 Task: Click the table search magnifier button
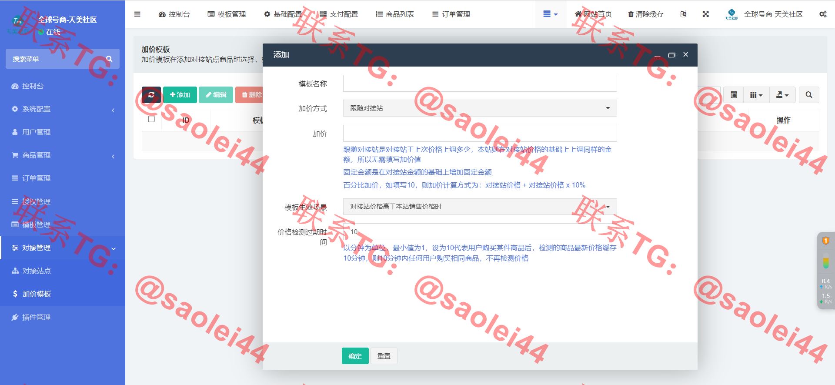tap(809, 95)
